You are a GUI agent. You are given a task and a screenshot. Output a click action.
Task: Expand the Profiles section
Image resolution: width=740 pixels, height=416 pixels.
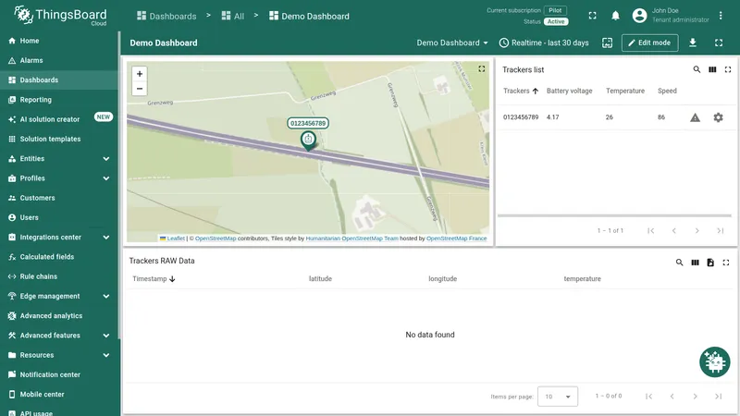[59, 178]
